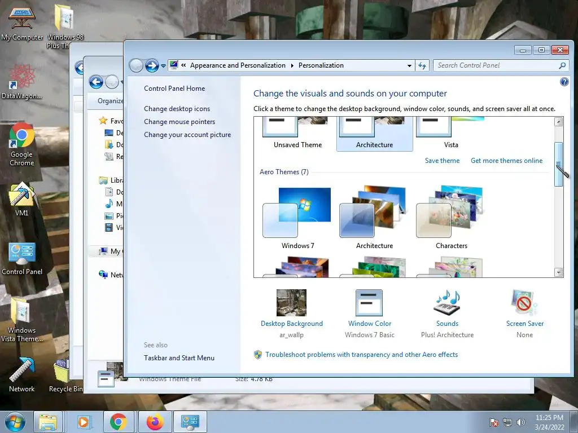The width and height of the screenshot is (578, 433).
Task: Click Troubleshoot problems with transparency link
Action: [361, 355]
